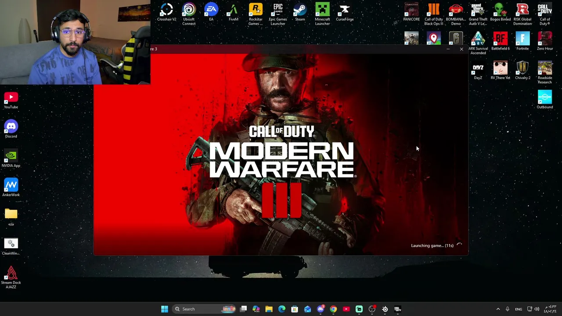
Task: Click the microphone tray icon
Action: [x=508, y=309]
